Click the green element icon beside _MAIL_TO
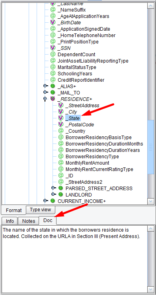Viewport: 156px width, 295px height. 53,92
